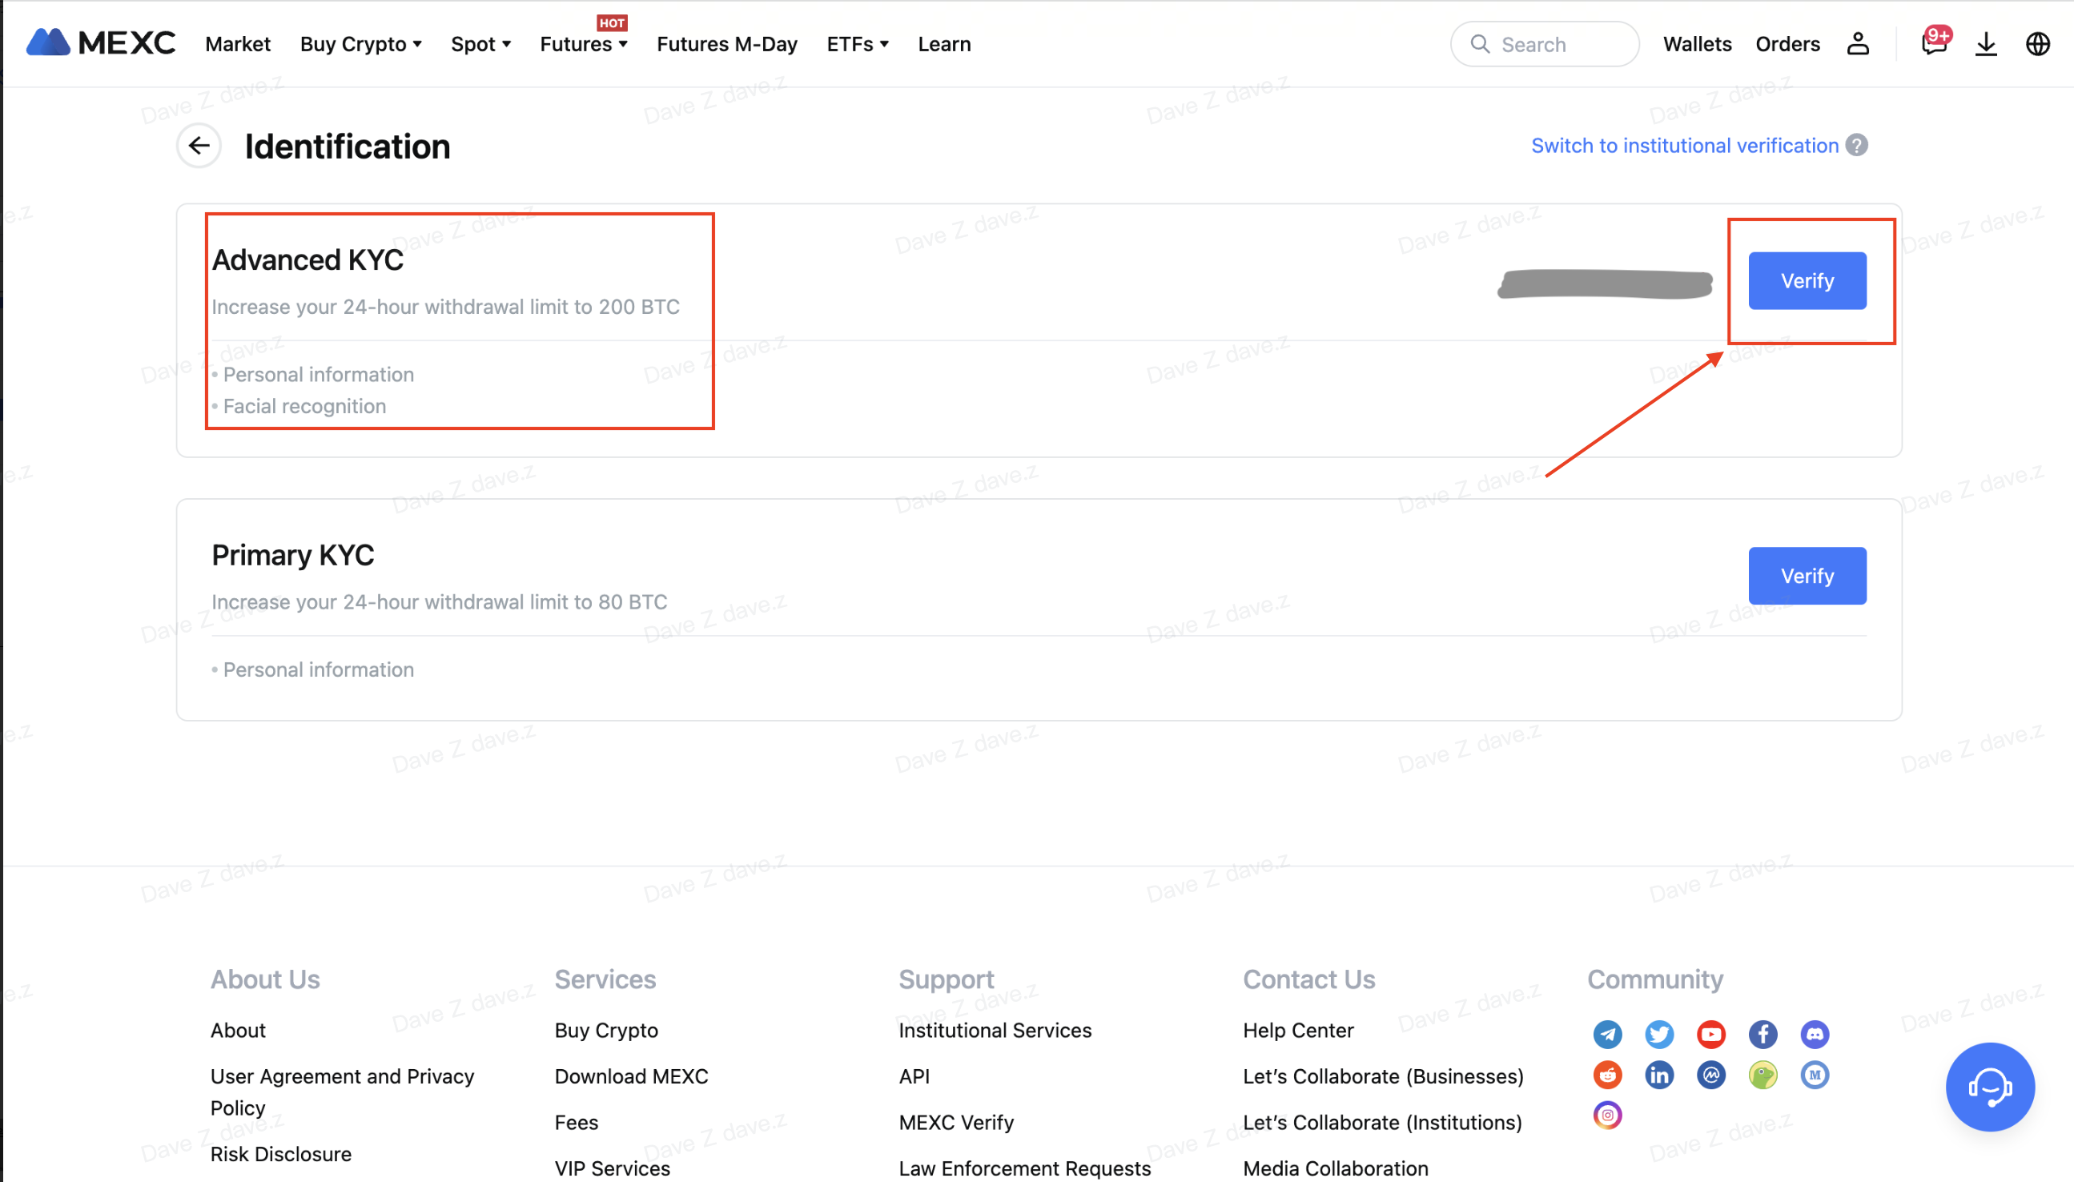Expand the ETFs dropdown menu
This screenshot has width=2074, height=1182.
857,44
